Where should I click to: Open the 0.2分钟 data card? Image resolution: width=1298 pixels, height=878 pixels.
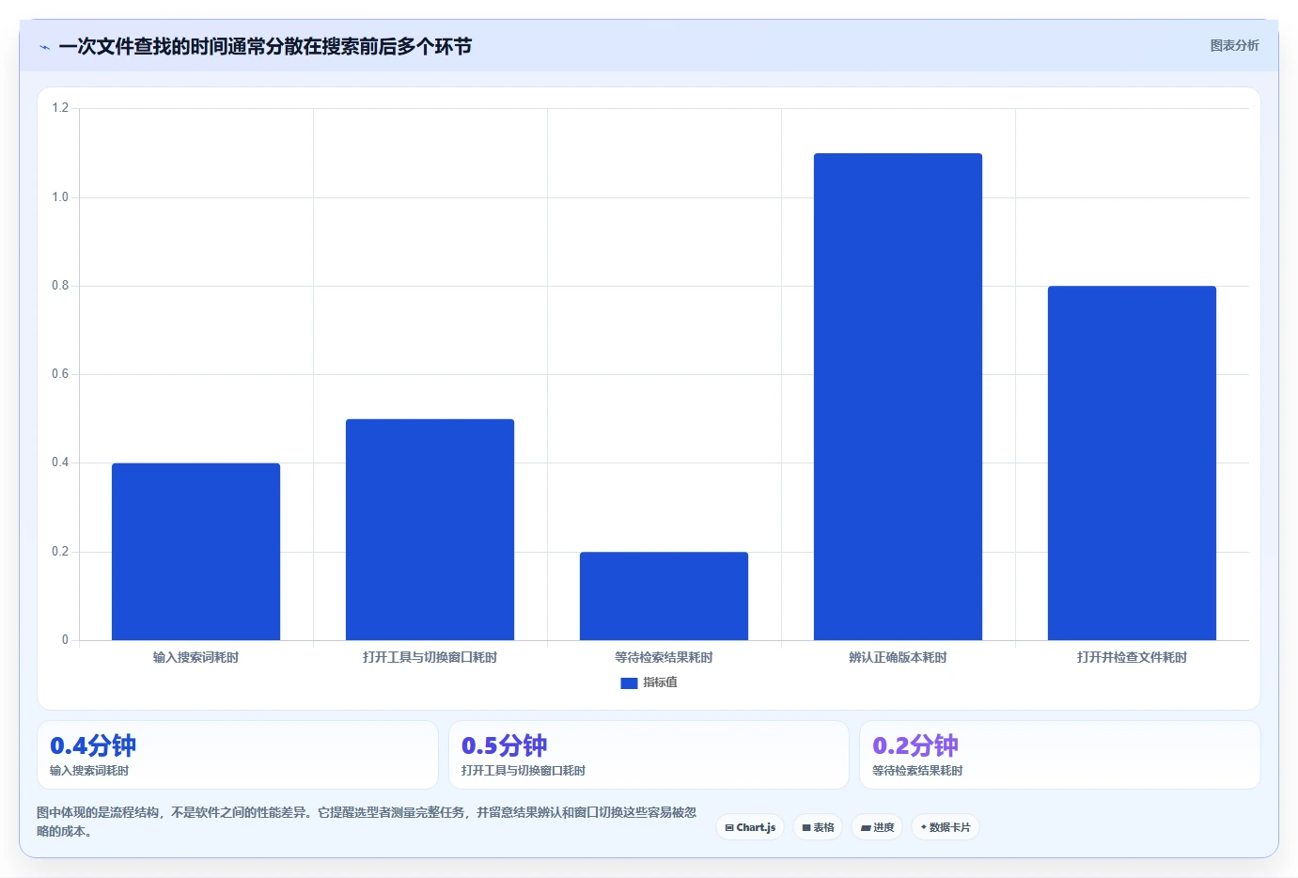point(1060,755)
